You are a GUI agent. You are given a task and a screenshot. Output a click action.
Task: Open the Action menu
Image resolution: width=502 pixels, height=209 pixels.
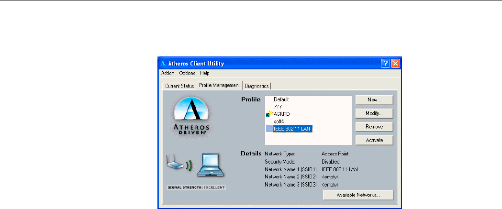point(168,73)
